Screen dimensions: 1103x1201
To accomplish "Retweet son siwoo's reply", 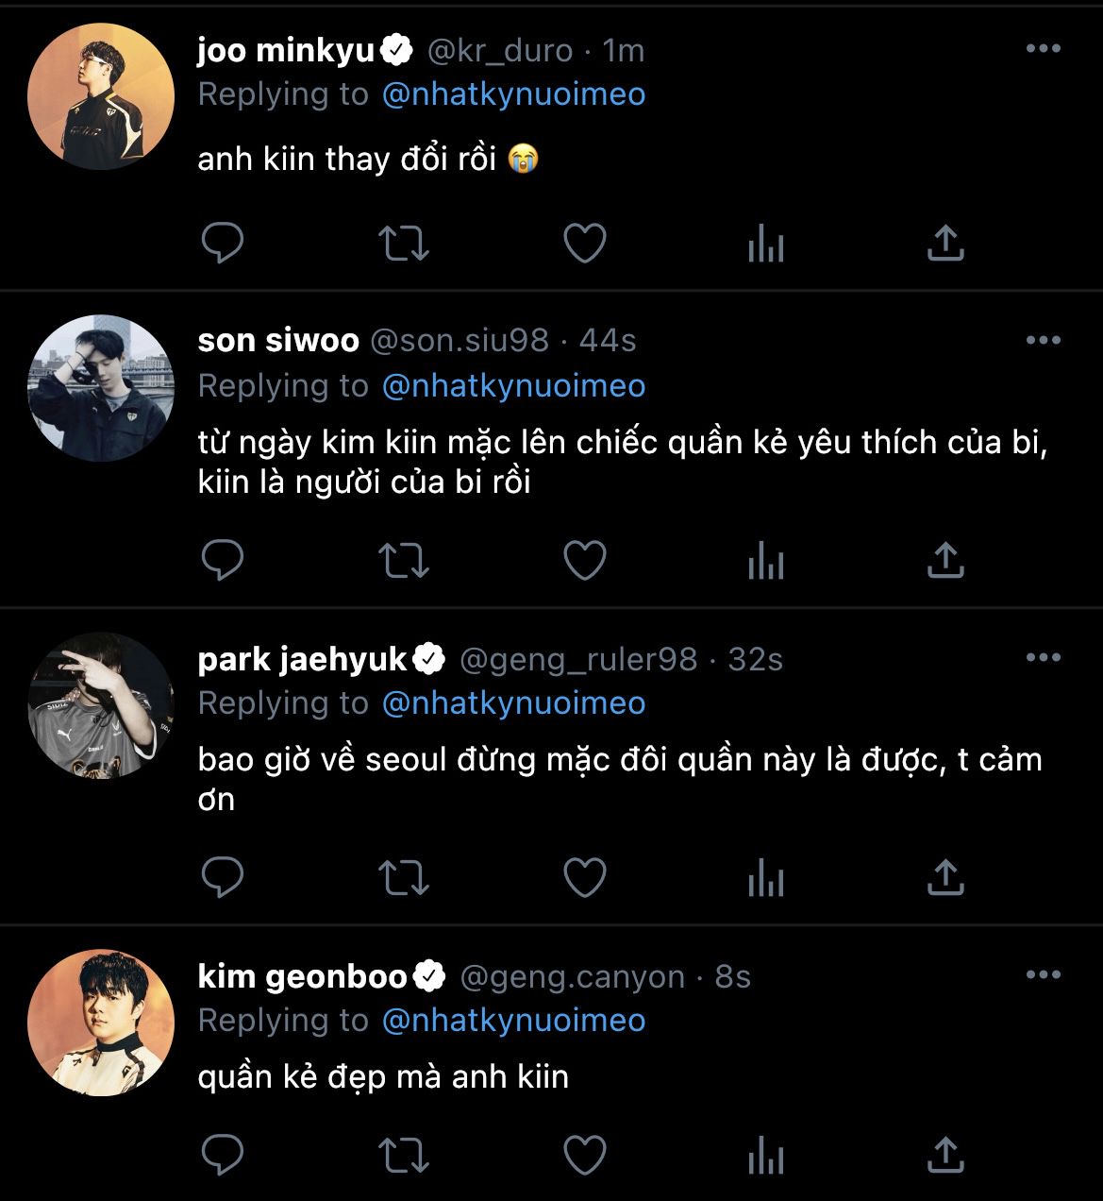I will pyautogui.click(x=404, y=562).
